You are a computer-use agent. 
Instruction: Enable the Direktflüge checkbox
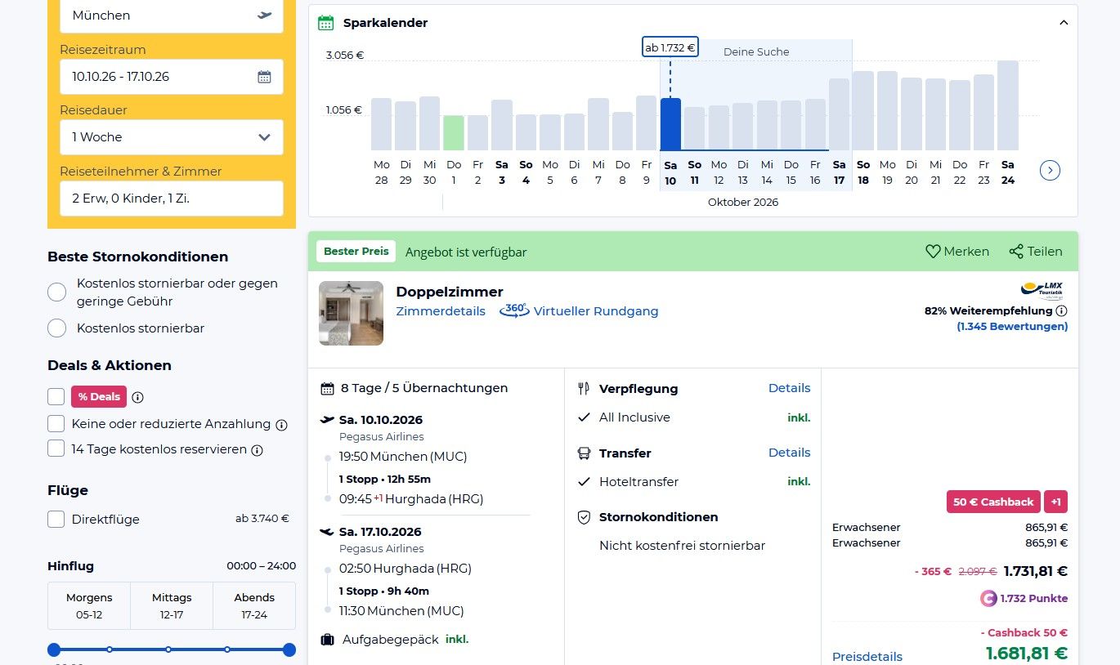[x=56, y=519]
